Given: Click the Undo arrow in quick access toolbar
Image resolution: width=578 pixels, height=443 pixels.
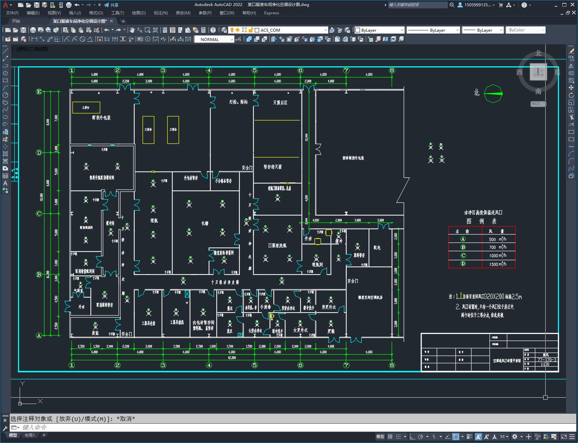Looking at the screenshot, I should pyautogui.click(x=77, y=5).
